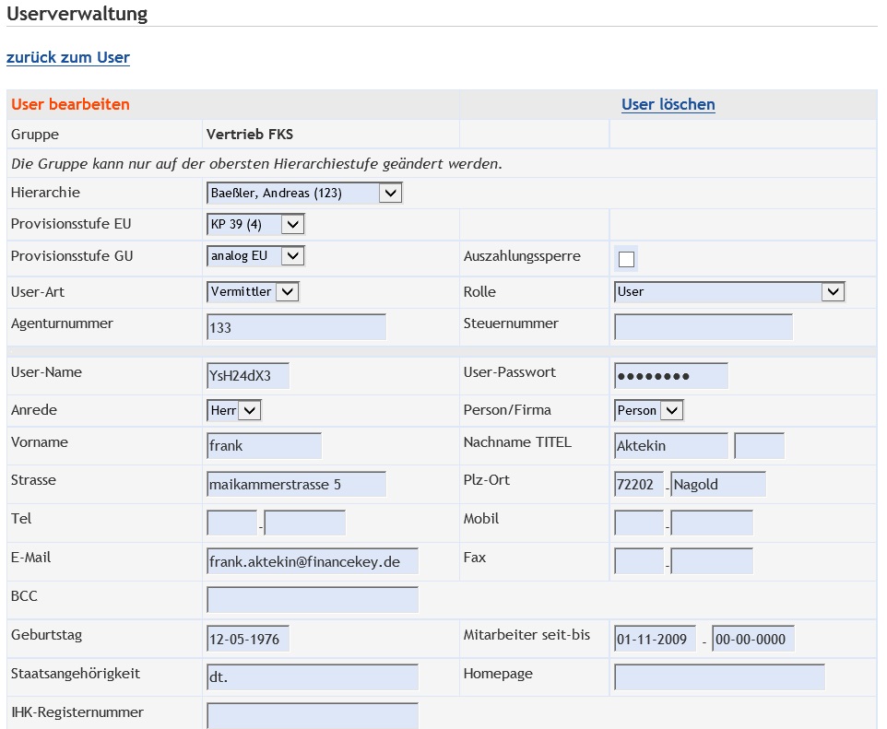Select the User-Passwort field
The width and height of the screenshot is (887, 729).
pyautogui.click(x=670, y=375)
